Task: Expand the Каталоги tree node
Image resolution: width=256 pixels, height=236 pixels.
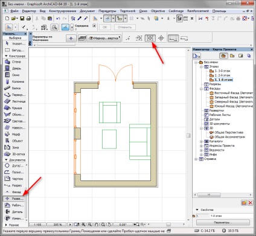Action: [x=201, y=141]
